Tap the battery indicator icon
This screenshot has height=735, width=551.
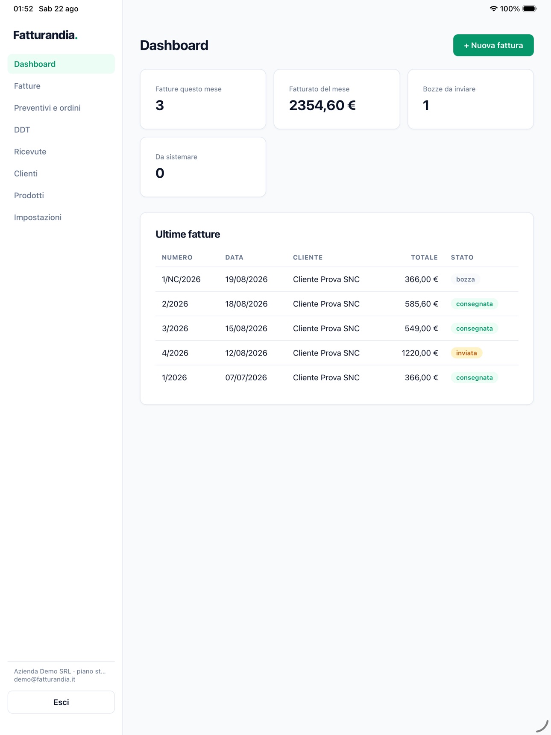[x=530, y=9]
